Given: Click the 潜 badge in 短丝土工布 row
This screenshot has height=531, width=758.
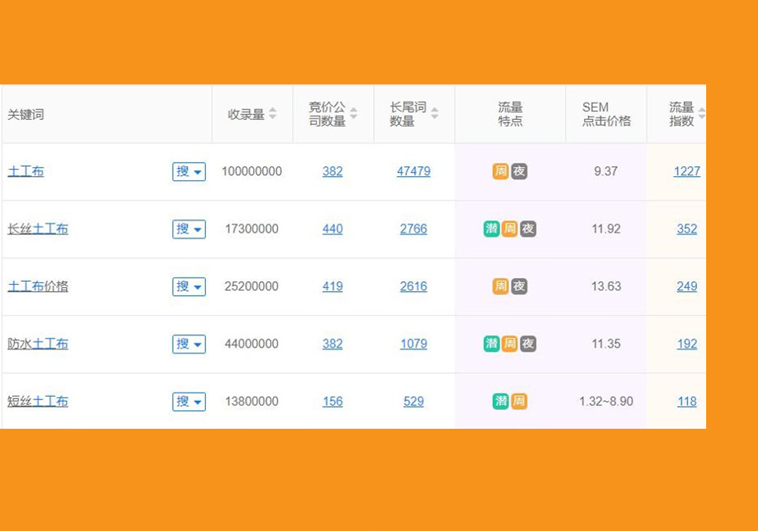Looking at the screenshot, I should pos(501,401).
